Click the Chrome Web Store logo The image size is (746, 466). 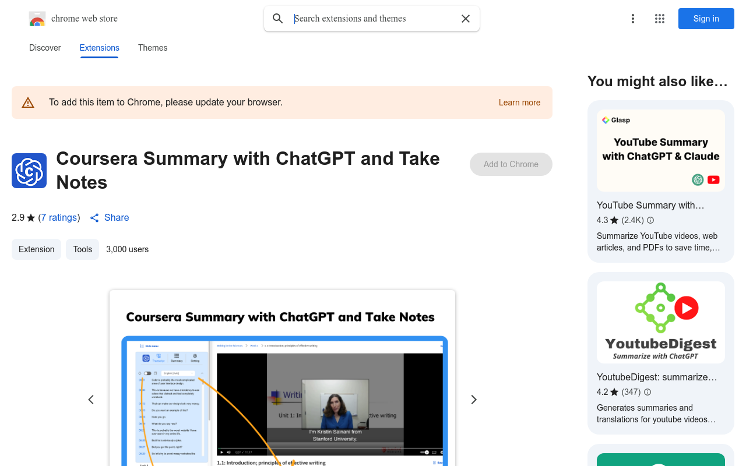[37, 19]
